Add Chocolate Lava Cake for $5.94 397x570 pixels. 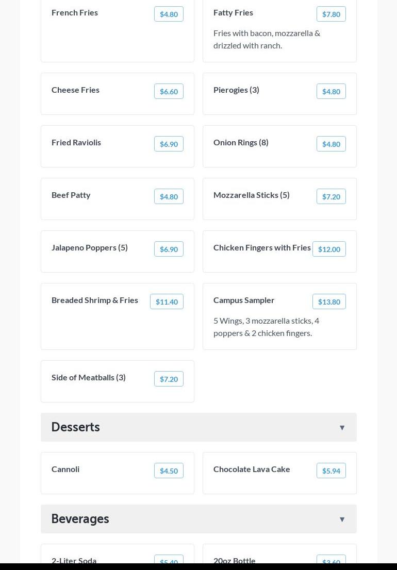[331, 471]
